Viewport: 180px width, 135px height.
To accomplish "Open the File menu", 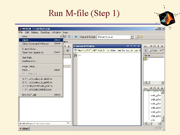I will [x=21, y=32].
